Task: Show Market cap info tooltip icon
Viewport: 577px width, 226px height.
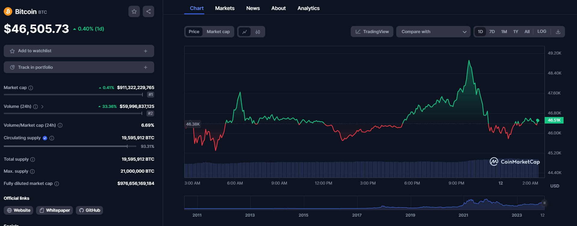Action: (31, 88)
